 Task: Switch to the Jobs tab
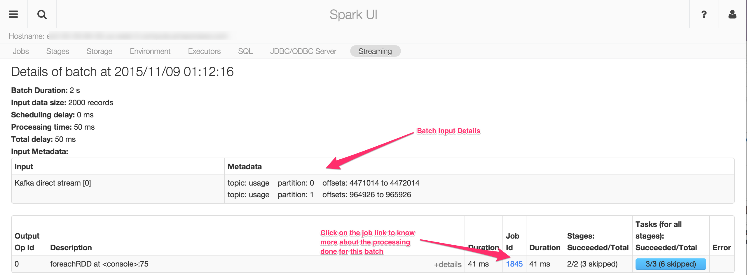[21, 51]
